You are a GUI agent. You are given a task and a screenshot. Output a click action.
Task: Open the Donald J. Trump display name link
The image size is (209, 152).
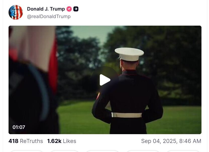(x=46, y=9)
